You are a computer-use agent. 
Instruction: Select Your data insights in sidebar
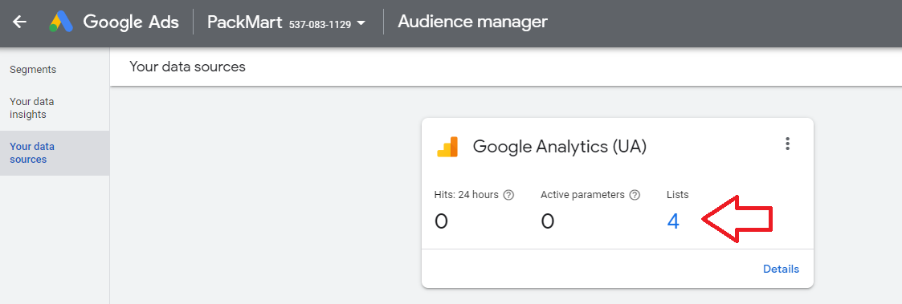click(55, 108)
